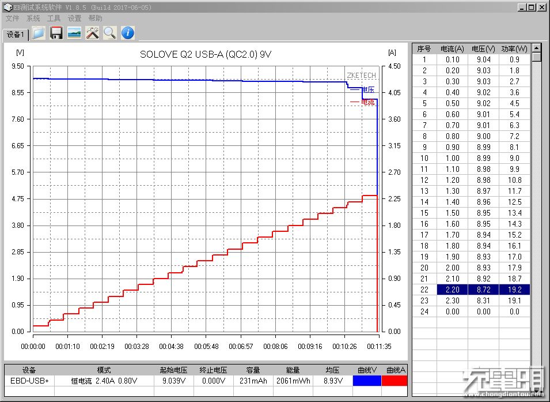Click the blue 曲线V color swatch
The height and width of the screenshot is (402, 550).
tap(367, 381)
